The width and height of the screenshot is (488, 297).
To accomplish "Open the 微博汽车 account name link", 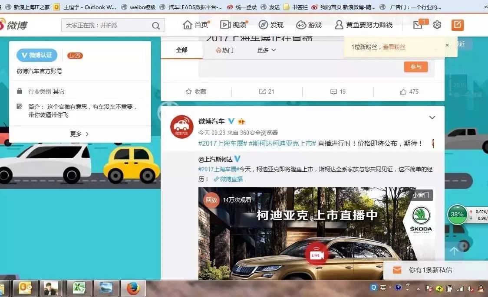I will coord(211,121).
